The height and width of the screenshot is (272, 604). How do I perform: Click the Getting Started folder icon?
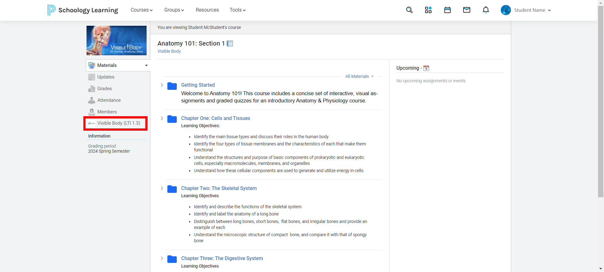(x=172, y=86)
